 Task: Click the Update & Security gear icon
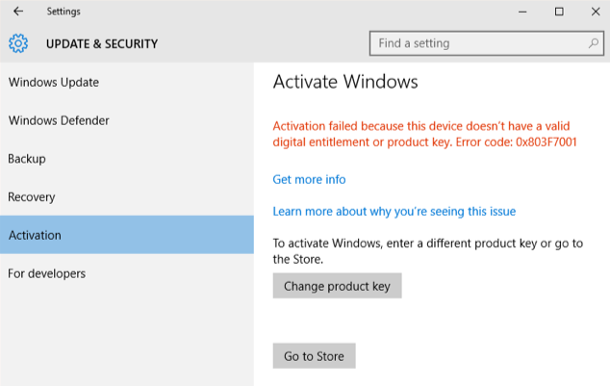coord(18,43)
